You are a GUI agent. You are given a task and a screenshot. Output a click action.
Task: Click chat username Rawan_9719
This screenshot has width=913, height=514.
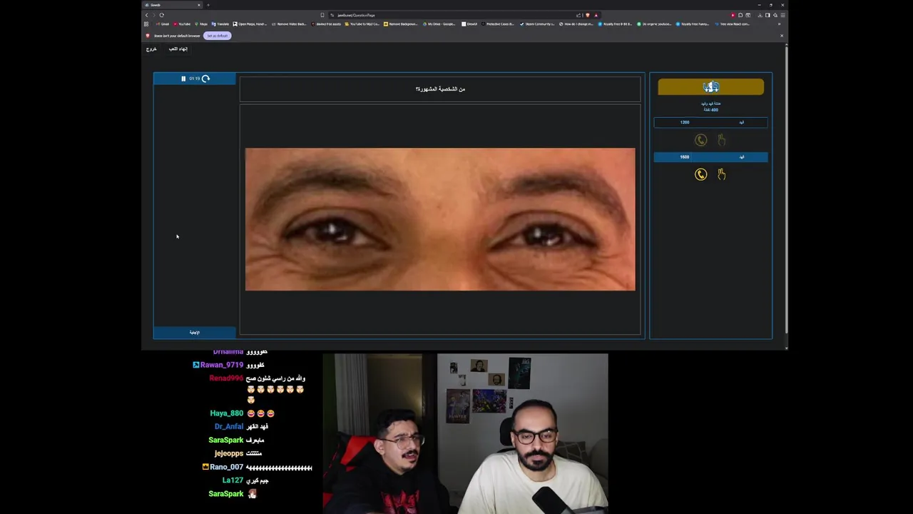click(222, 365)
